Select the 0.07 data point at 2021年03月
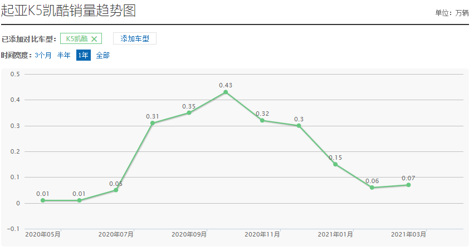 [408, 185]
